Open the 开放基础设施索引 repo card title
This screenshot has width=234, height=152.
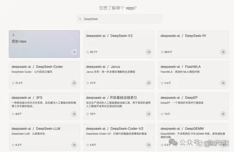tap(111, 97)
